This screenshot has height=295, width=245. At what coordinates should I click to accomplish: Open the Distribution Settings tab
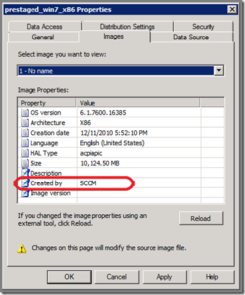128,27
